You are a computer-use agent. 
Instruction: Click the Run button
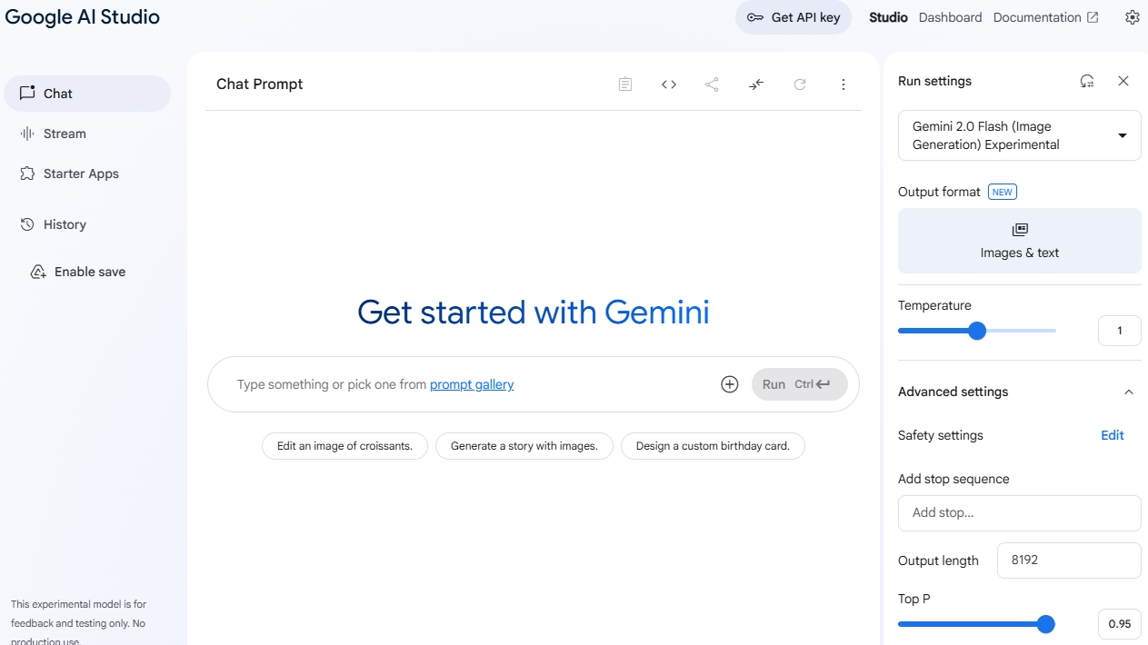pos(800,384)
